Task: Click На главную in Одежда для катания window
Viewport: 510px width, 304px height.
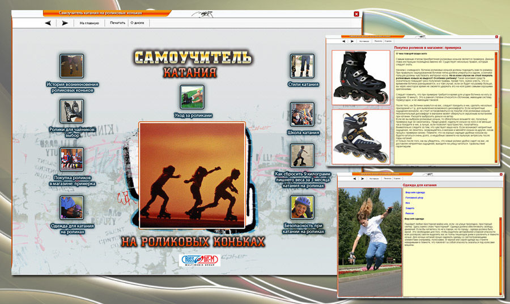Action: click(374, 179)
